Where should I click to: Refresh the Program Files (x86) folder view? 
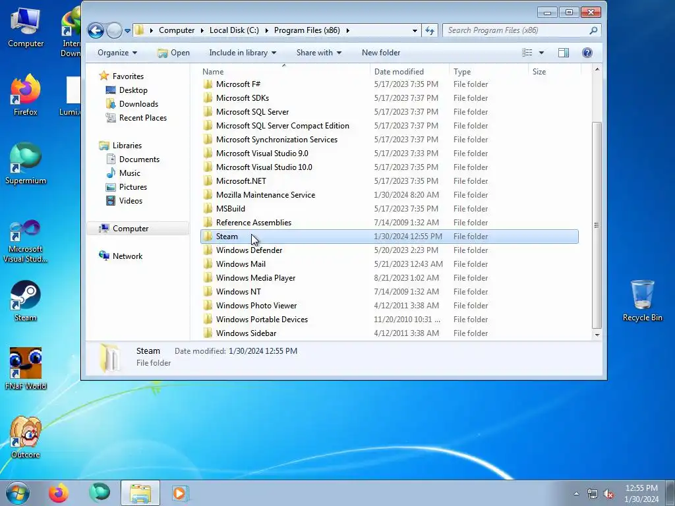430,30
